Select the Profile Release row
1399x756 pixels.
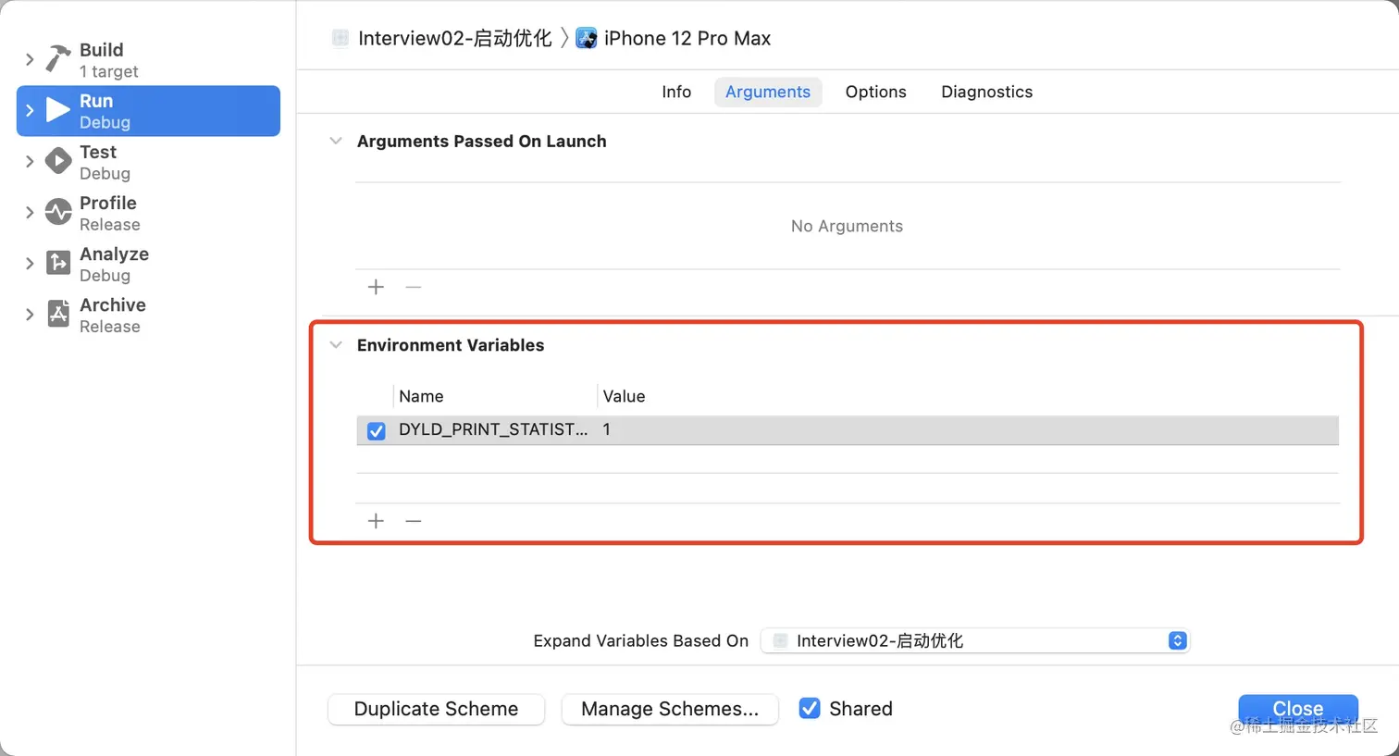[x=148, y=212]
